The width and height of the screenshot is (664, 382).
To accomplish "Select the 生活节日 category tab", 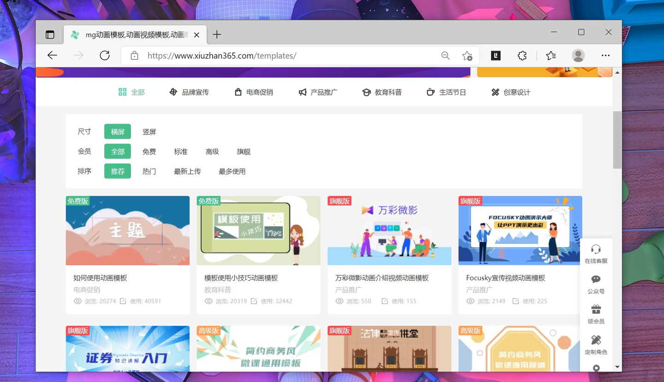I will point(446,92).
